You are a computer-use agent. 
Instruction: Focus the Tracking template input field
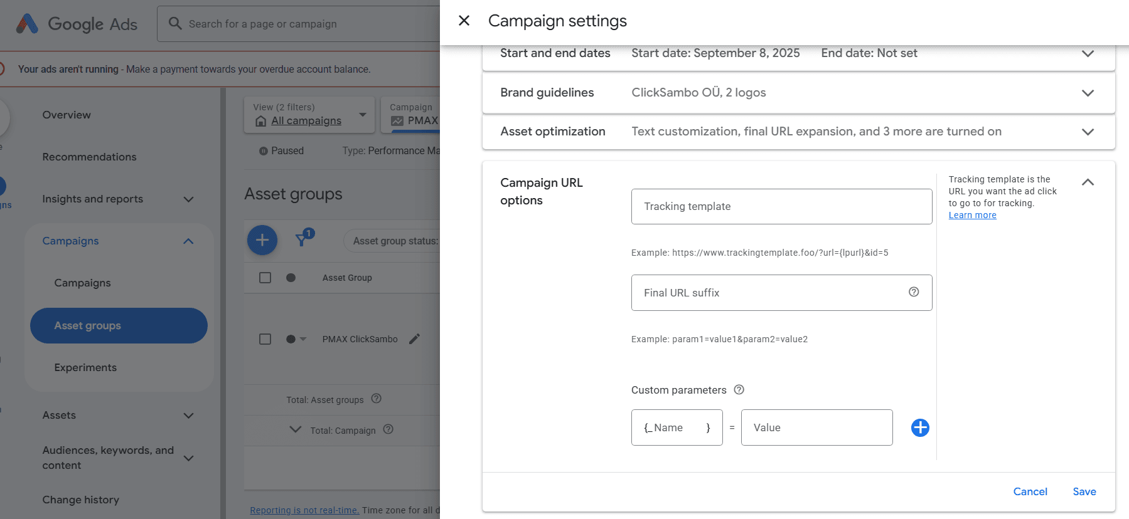[781, 206]
